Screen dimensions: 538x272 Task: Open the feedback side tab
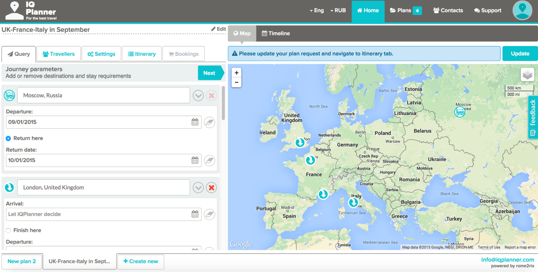[x=533, y=117]
